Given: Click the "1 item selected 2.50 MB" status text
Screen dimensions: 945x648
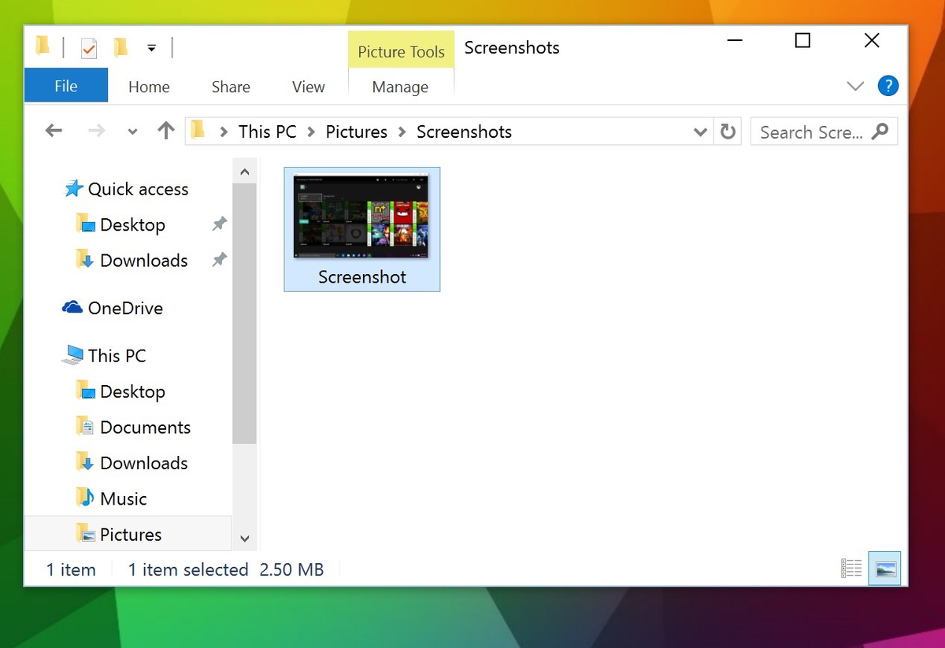Looking at the screenshot, I should (x=226, y=569).
